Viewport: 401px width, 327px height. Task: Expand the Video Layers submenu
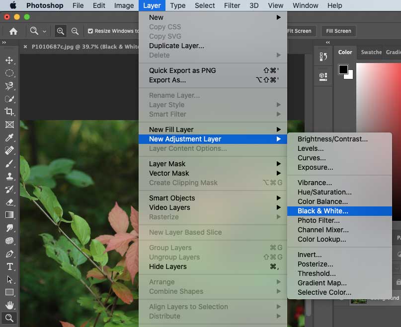coord(213,207)
